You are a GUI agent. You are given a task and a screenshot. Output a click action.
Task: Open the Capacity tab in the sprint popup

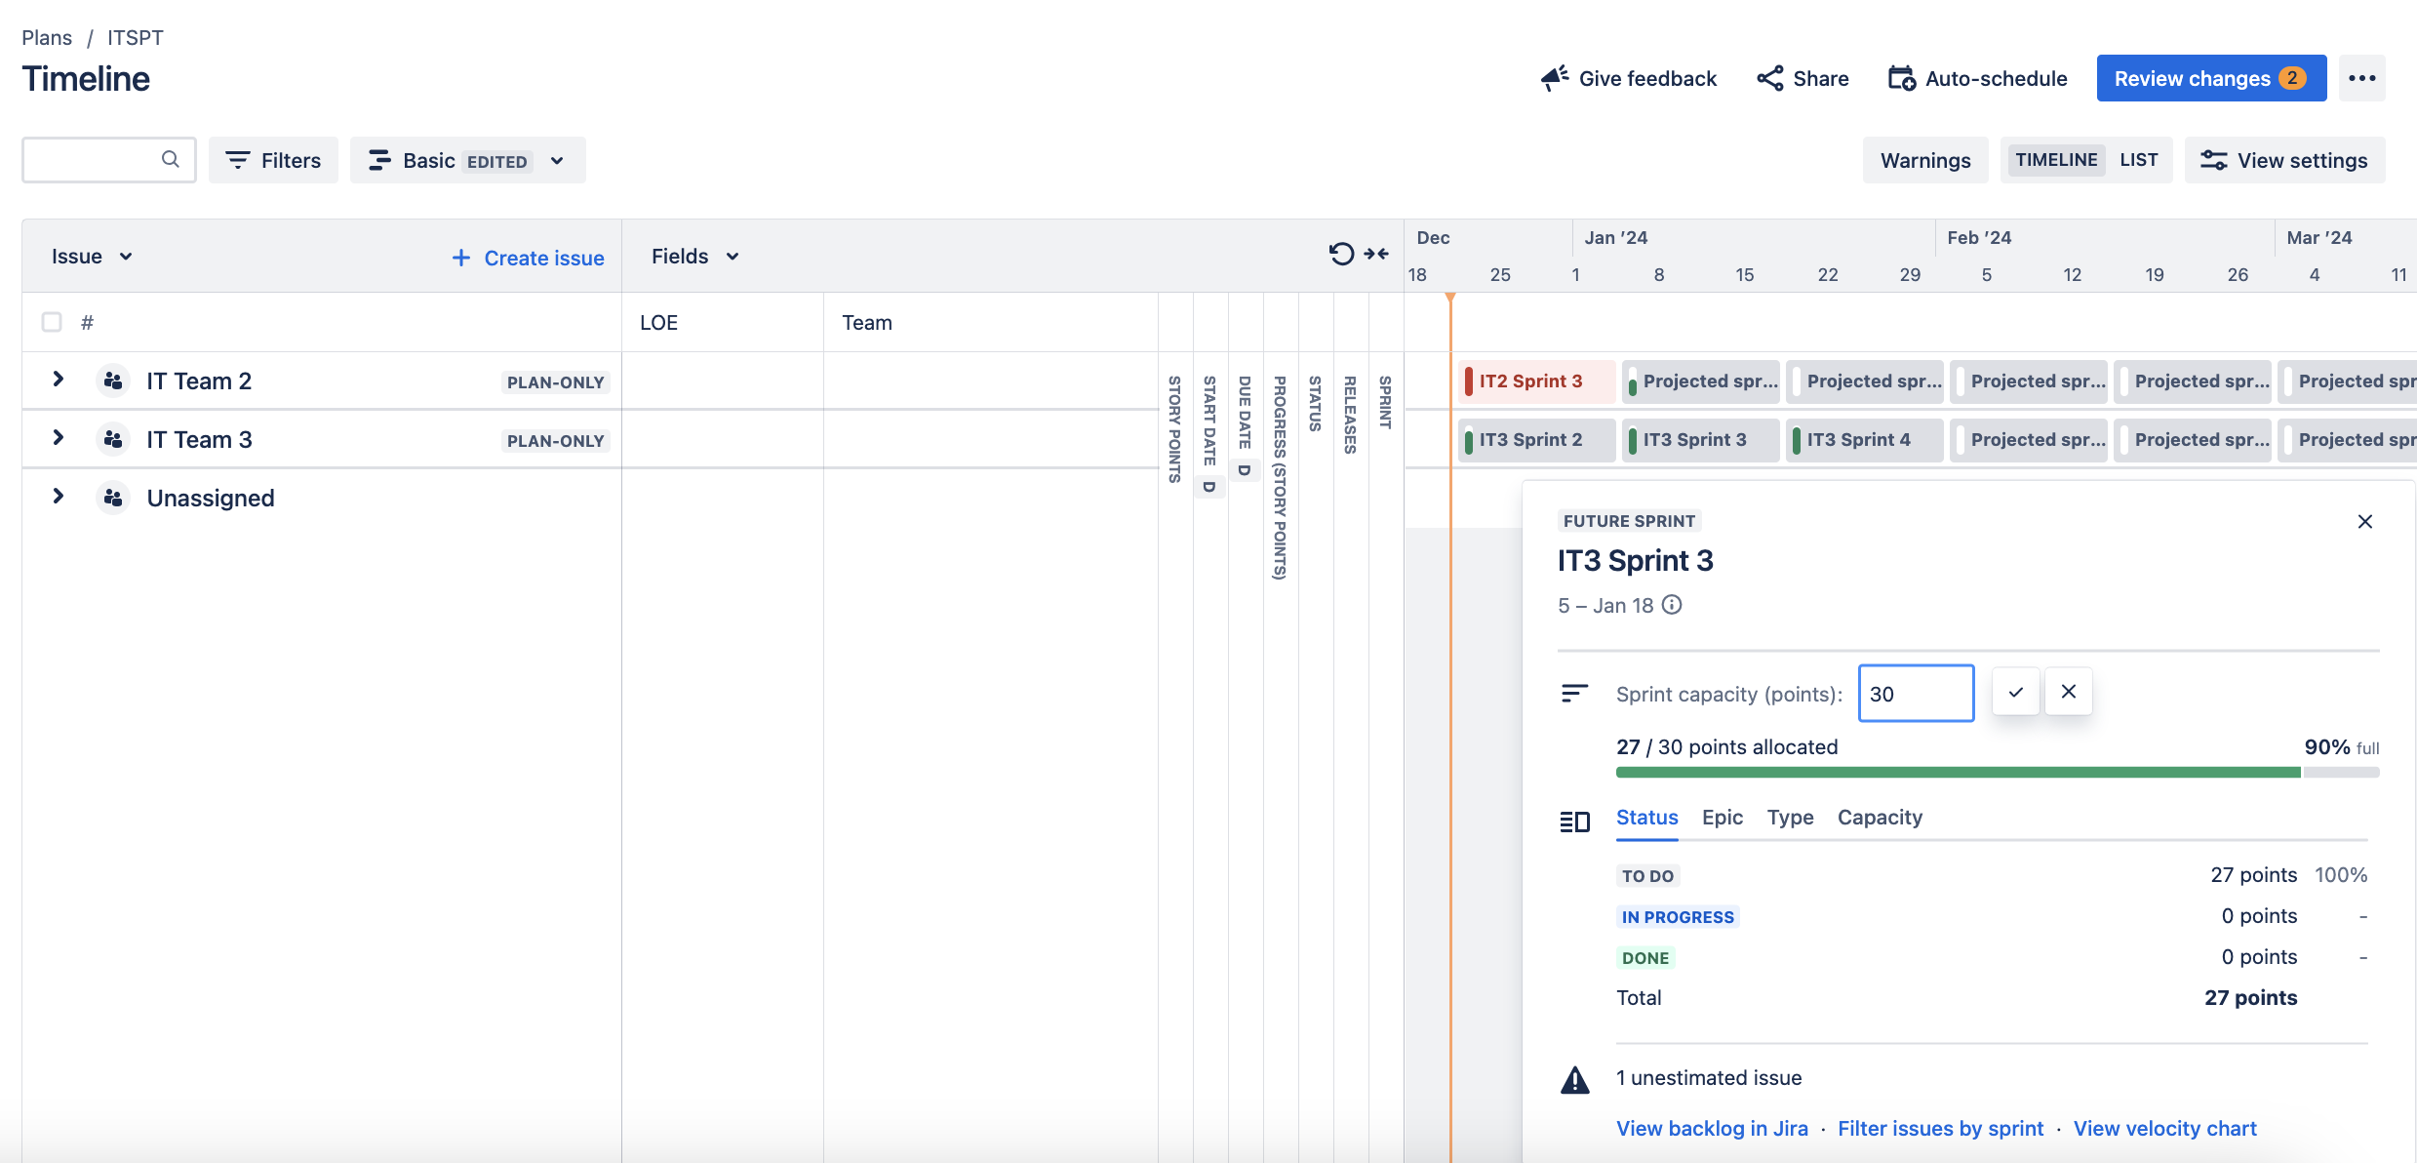1879,818
